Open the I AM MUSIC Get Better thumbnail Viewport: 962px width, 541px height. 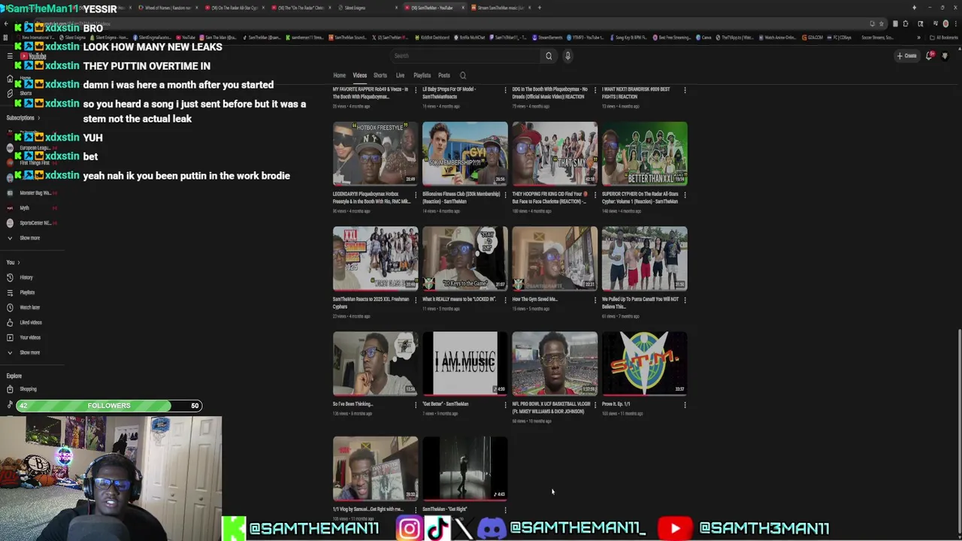tap(464, 363)
